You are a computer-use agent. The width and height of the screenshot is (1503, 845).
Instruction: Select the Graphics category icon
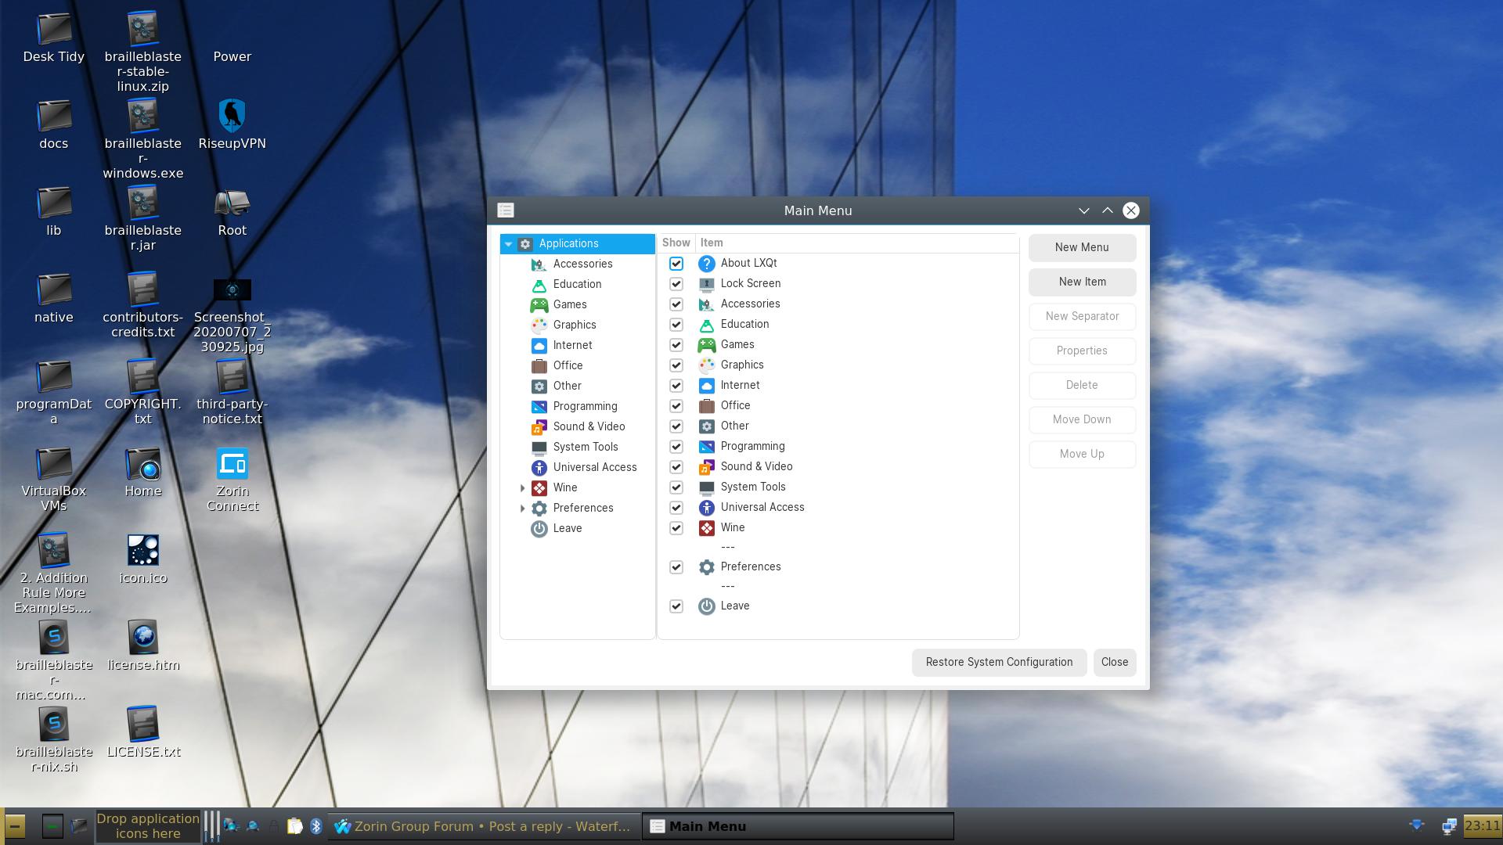pyautogui.click(x=538, y=324)
